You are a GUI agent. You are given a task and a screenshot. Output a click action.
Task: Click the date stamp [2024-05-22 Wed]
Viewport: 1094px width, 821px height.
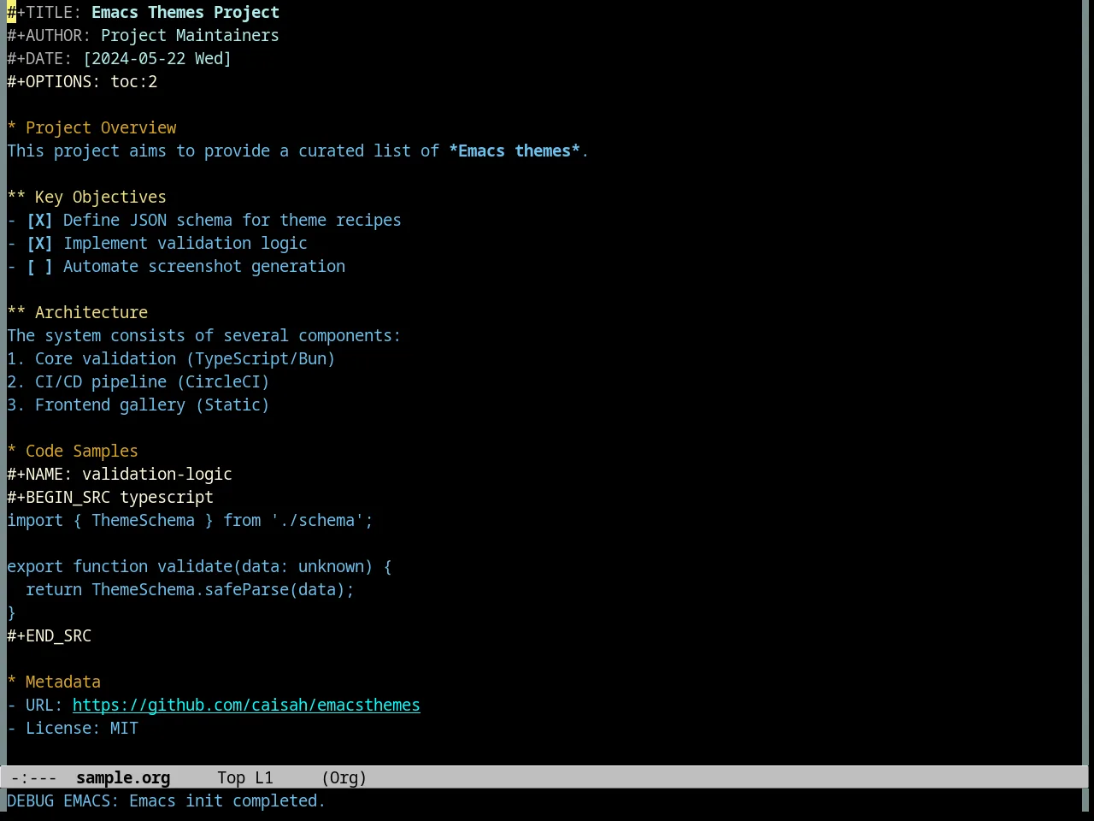click(x=157, y=59)
